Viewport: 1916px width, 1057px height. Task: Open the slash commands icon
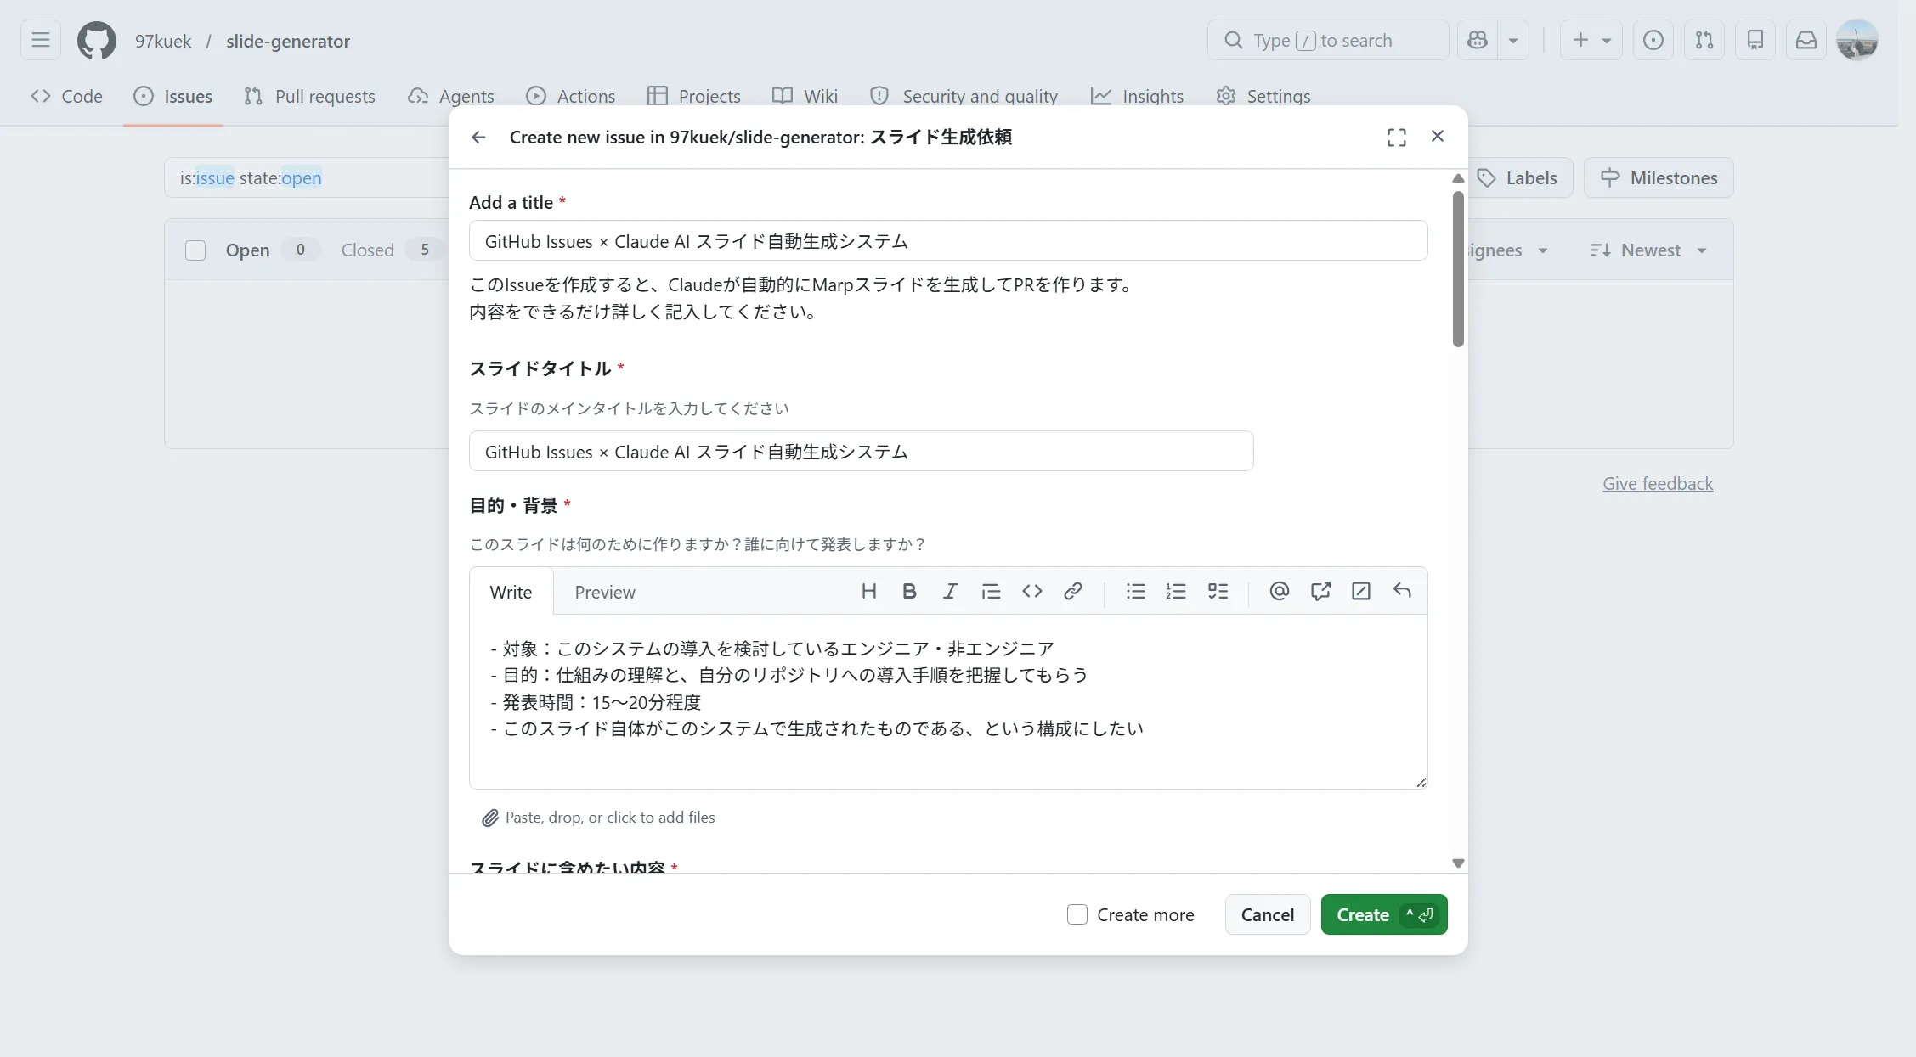click(x=1360, y=591)
